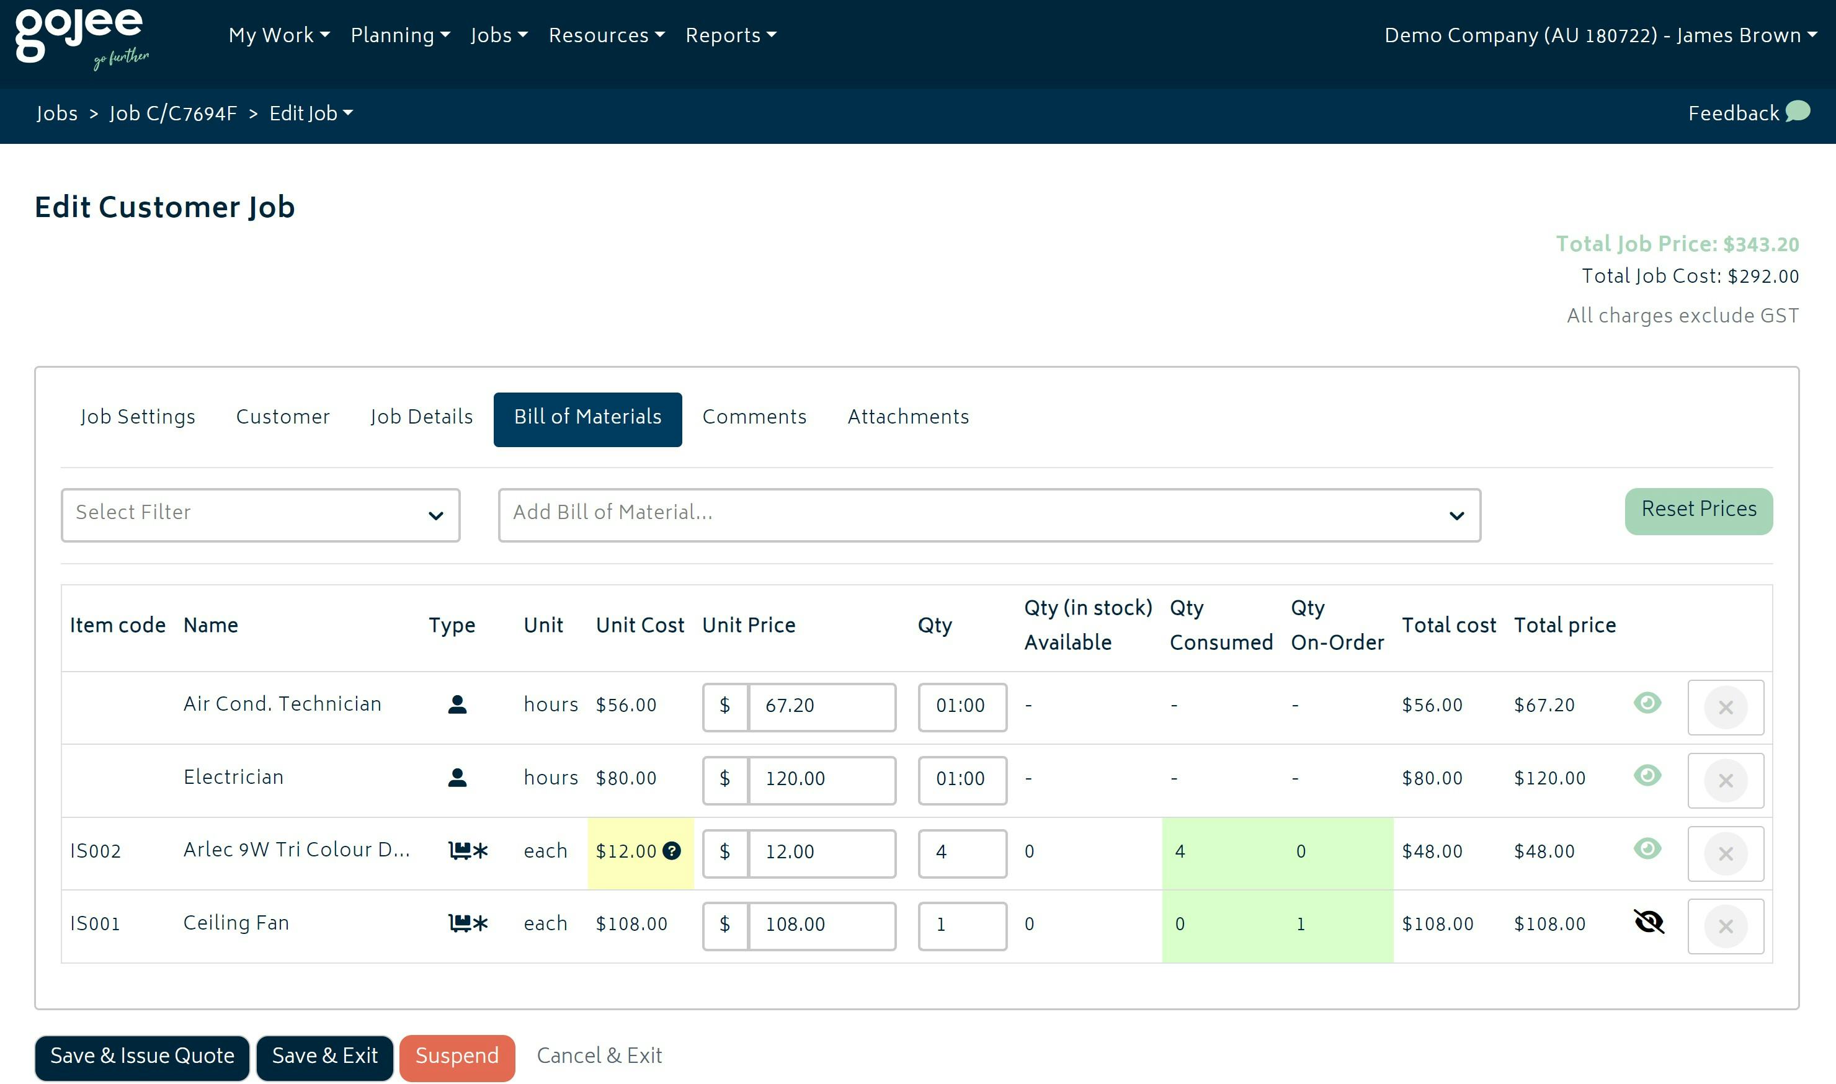
Task: Remove the Ceiling Fan line with its X icon
Action: [1725, 926]
